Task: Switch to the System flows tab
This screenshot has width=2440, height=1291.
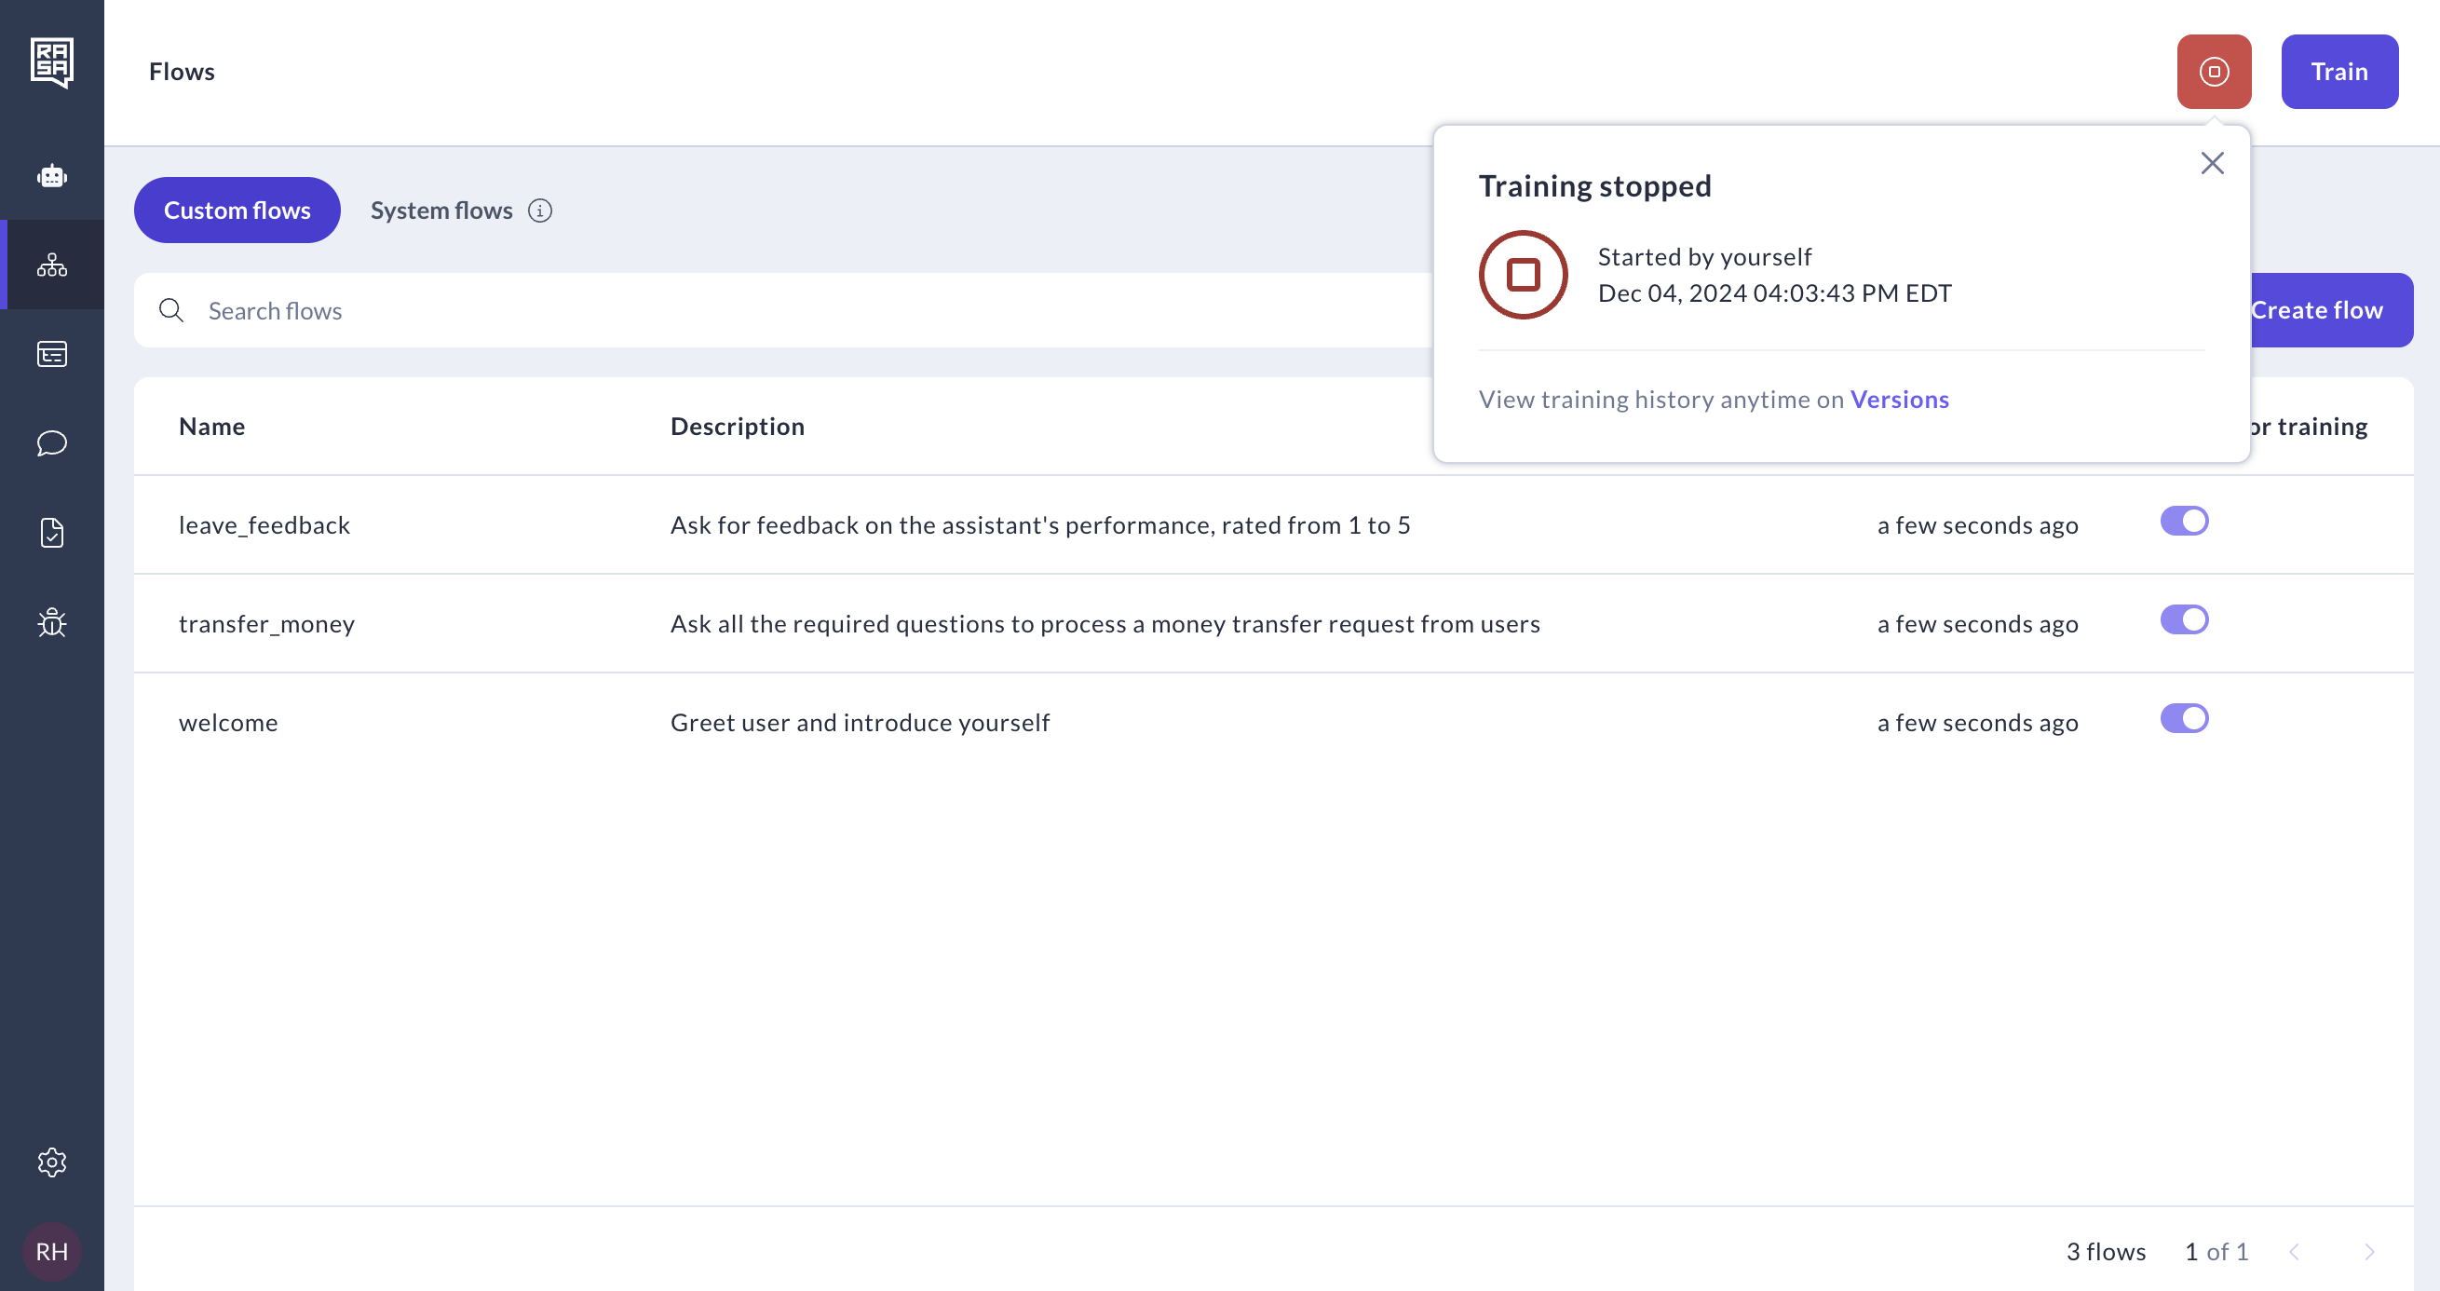Action: [x=441, y=211]
